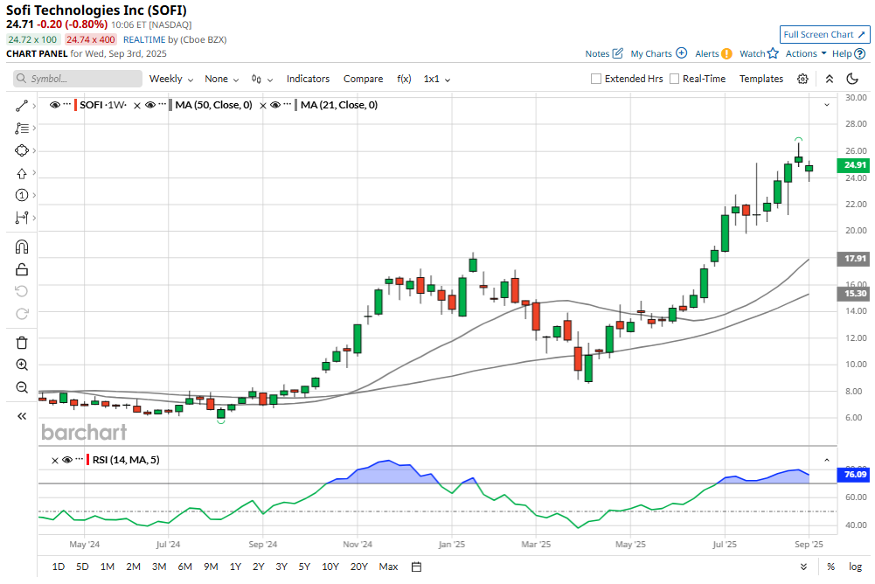The width and height of the screenshot is (875, 584).
Task: Open the f(x) expressions menu
Action: (404, 79)
